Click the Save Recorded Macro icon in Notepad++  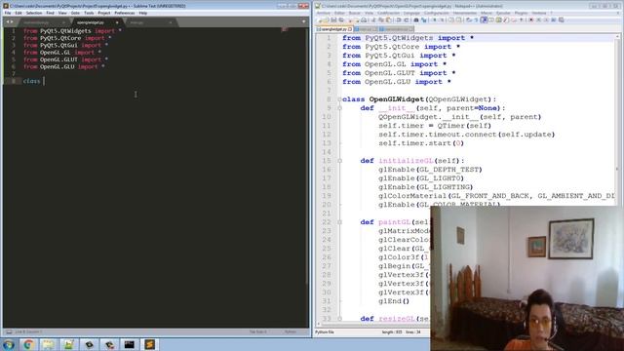[562, 19]
